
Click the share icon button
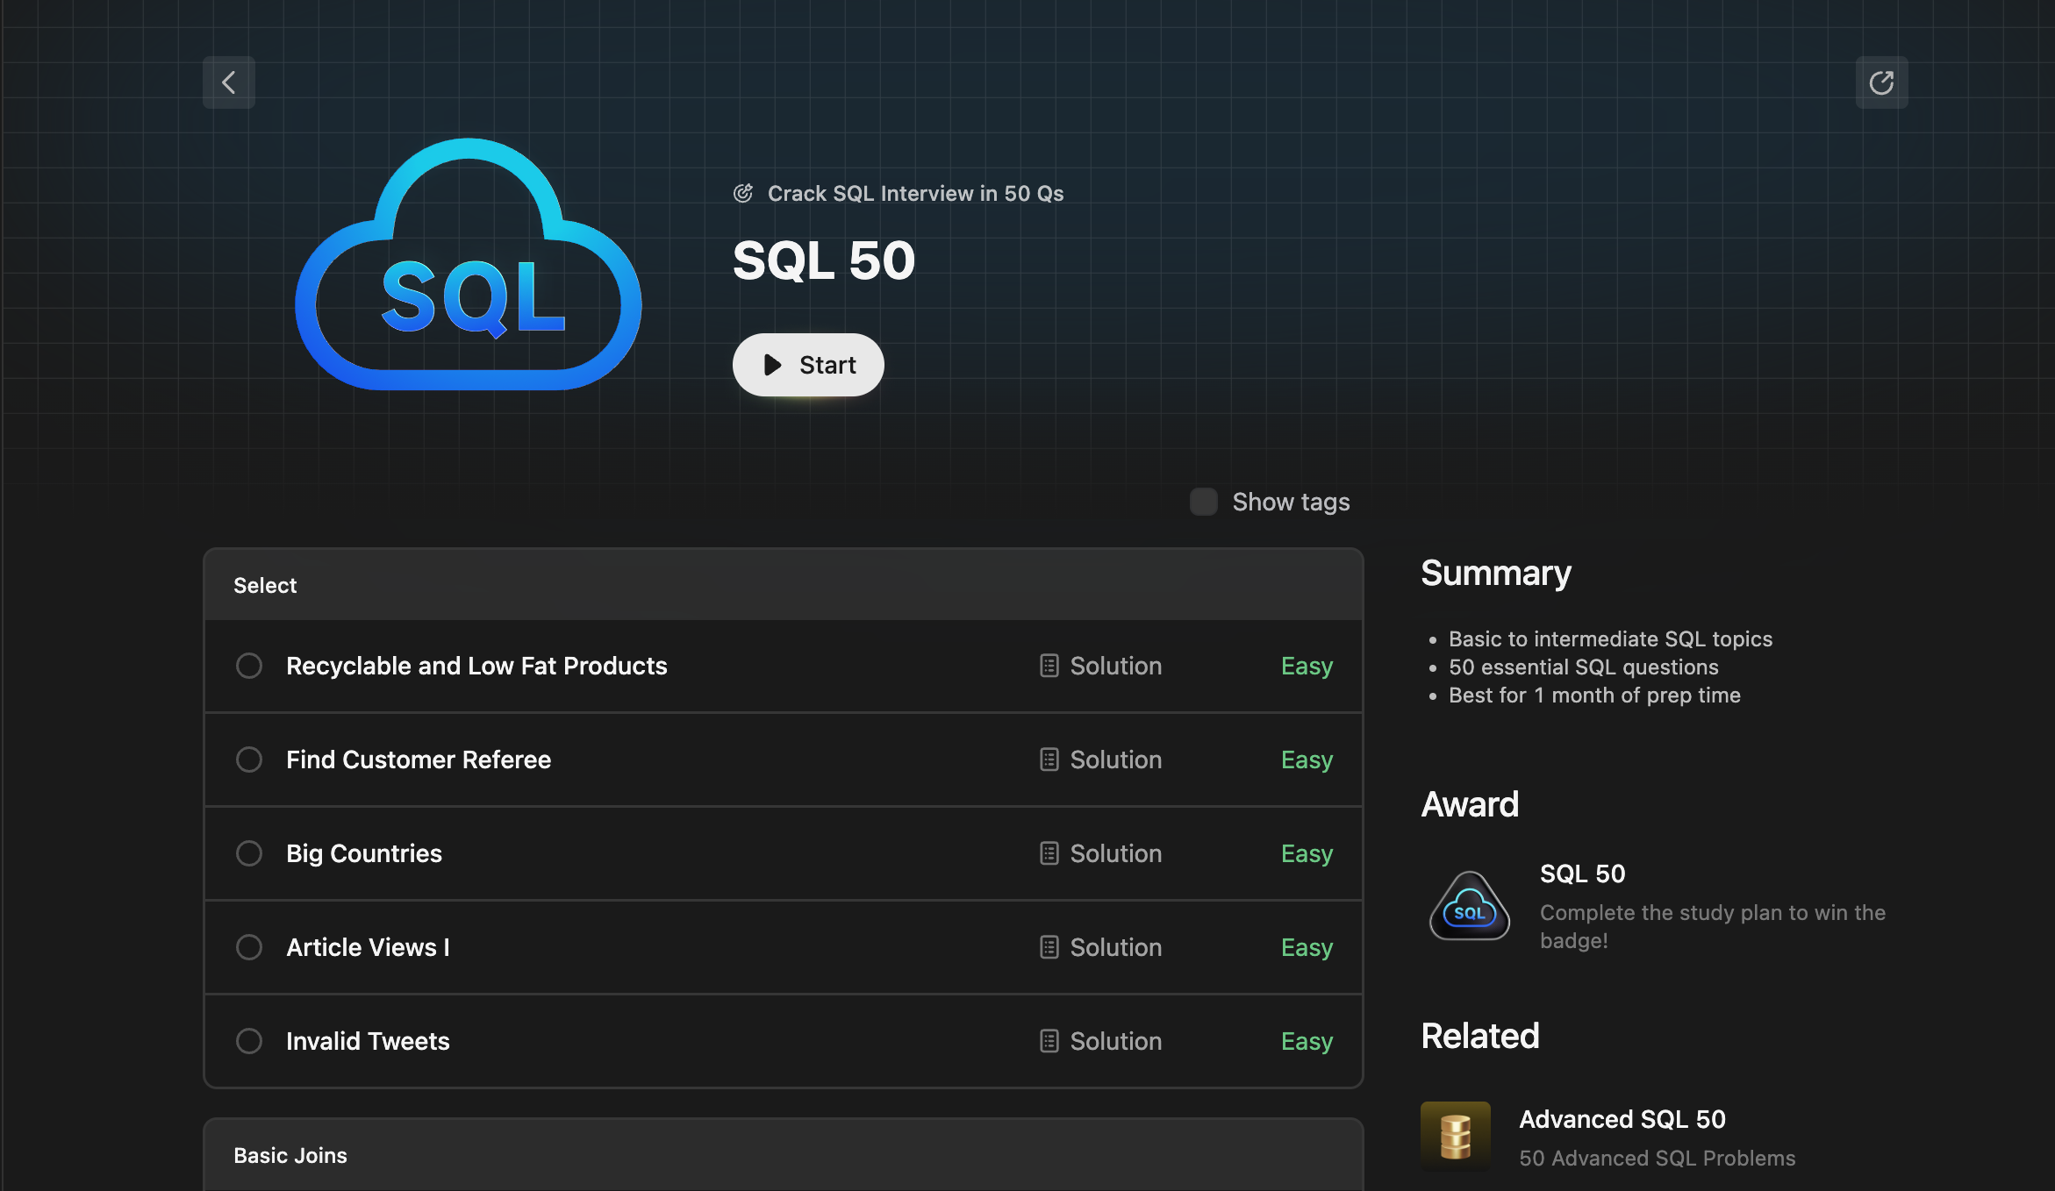coord(1881,82)
